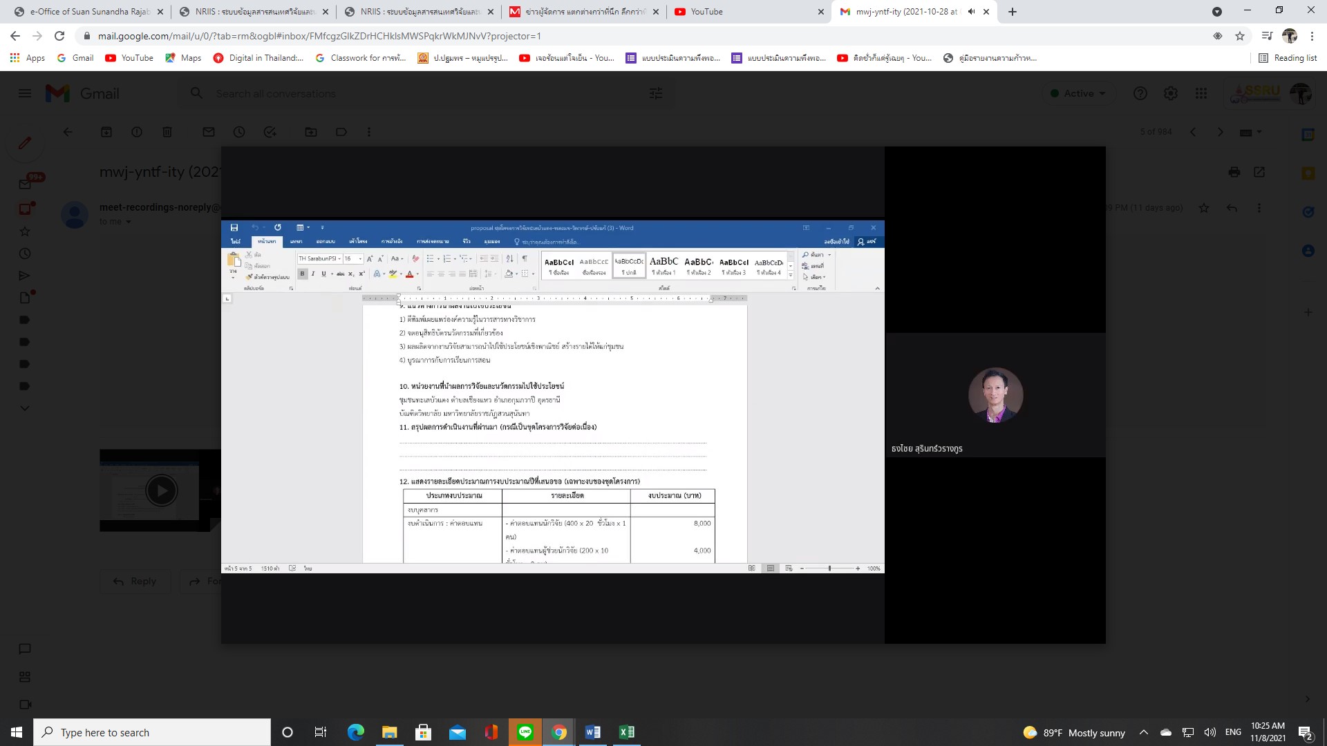Star the open email message

tap(1204, 208)
